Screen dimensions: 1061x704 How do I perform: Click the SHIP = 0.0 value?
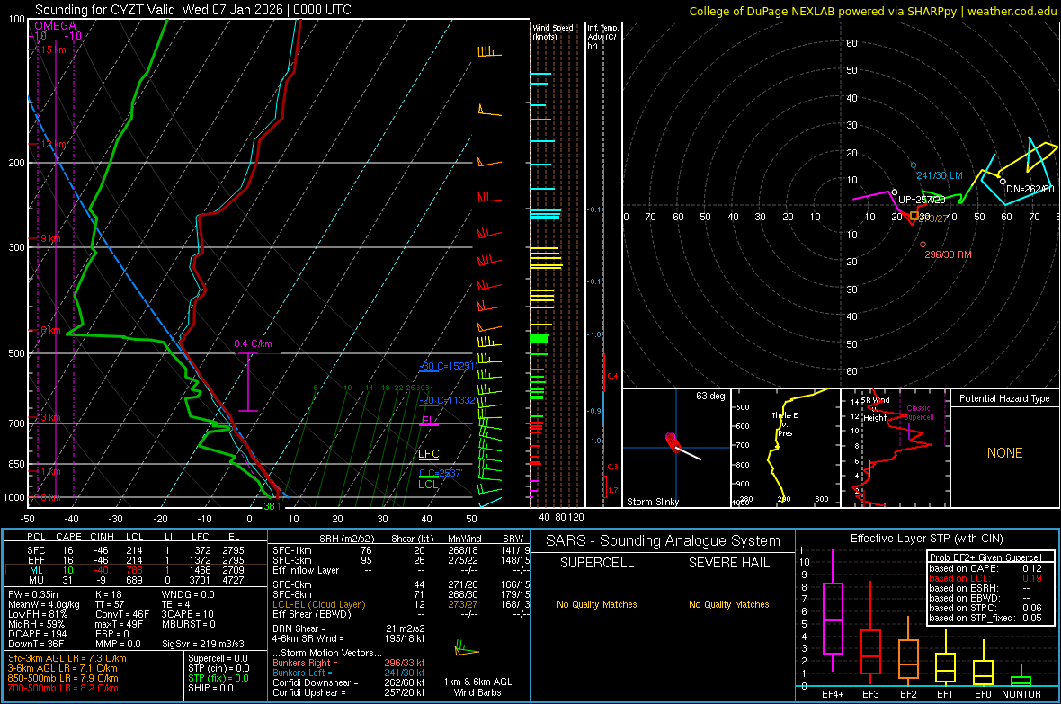[x=210, y=689]
